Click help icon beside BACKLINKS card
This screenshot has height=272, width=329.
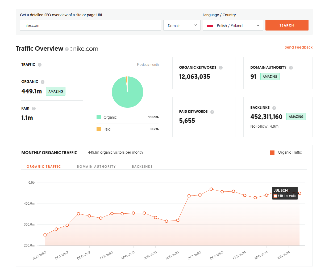coord(274,108)
